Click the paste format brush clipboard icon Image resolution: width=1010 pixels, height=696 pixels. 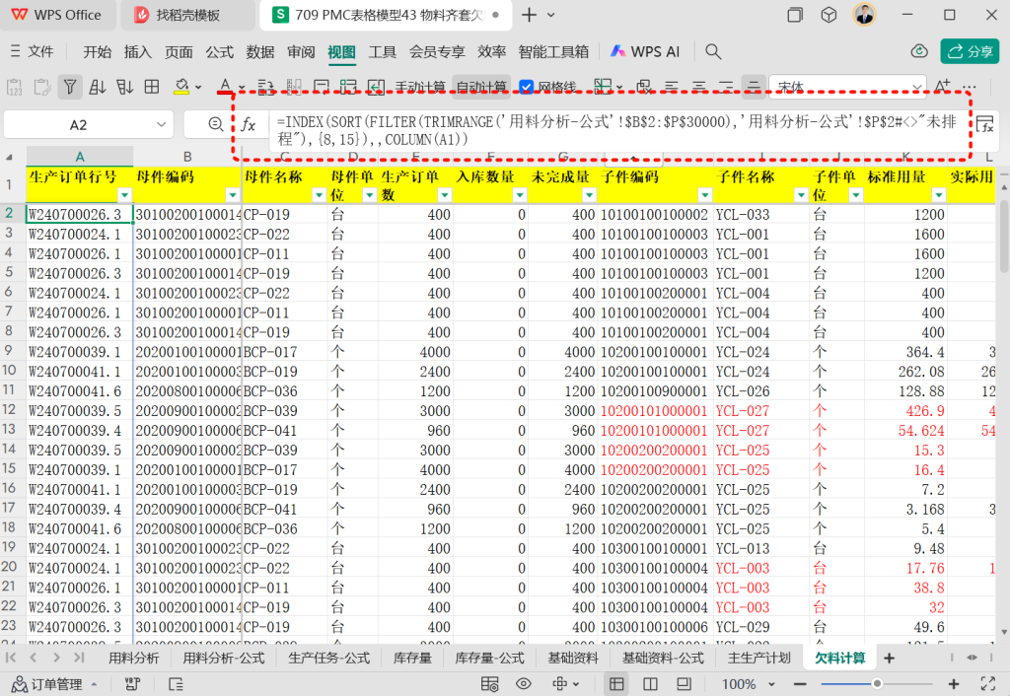pyautogui.click(x=41, y=87)
